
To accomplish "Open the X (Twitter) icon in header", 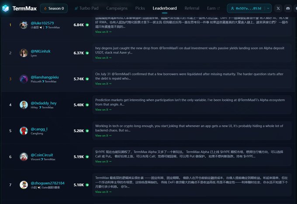I will [278, 8].
